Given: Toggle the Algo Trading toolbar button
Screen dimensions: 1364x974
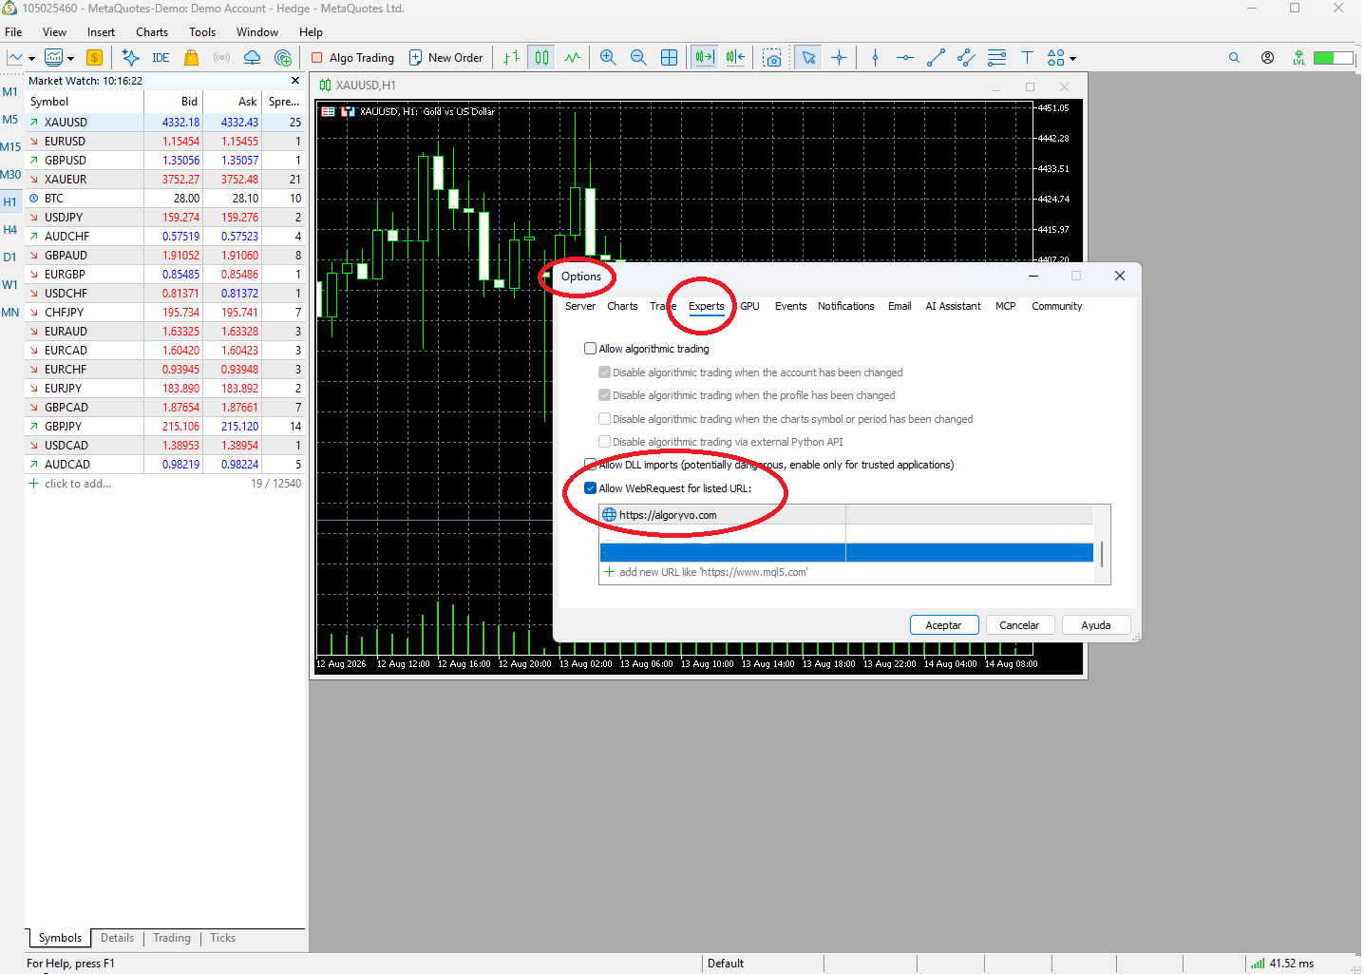Looking at the screenshot, I should tap(352, 58).
